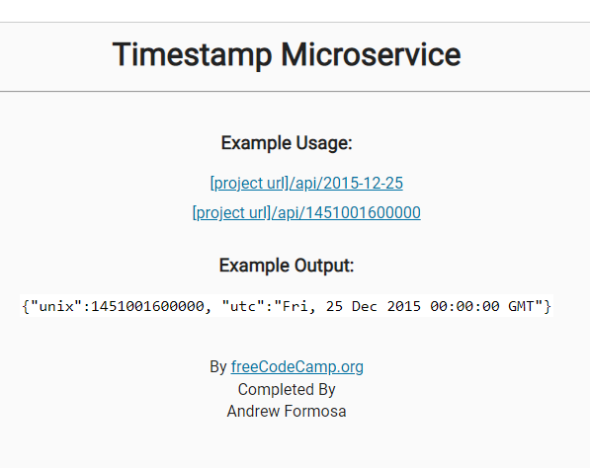Click the horizontal divider below the title
The height and width of the screenshot is (468, 590).
[295, 91]
